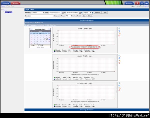150x118 pixels.
Task: Click the Logout link
Action: 146,6
